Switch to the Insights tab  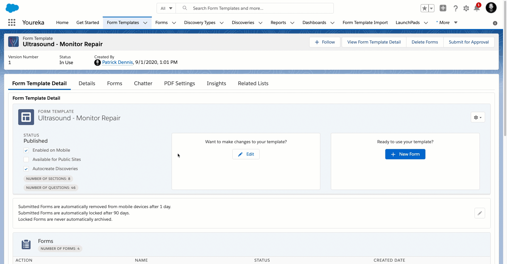216,84
